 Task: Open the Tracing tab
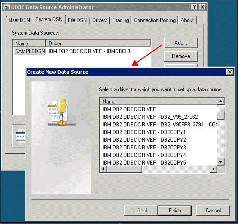click(x=121, y=20)
